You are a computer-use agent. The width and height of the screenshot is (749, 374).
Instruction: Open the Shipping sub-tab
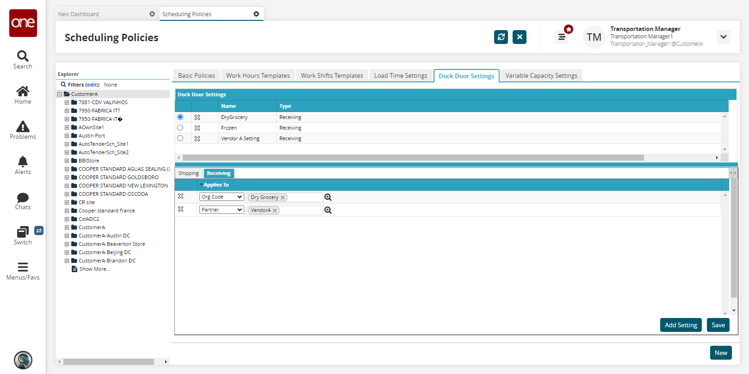point(188,173)
